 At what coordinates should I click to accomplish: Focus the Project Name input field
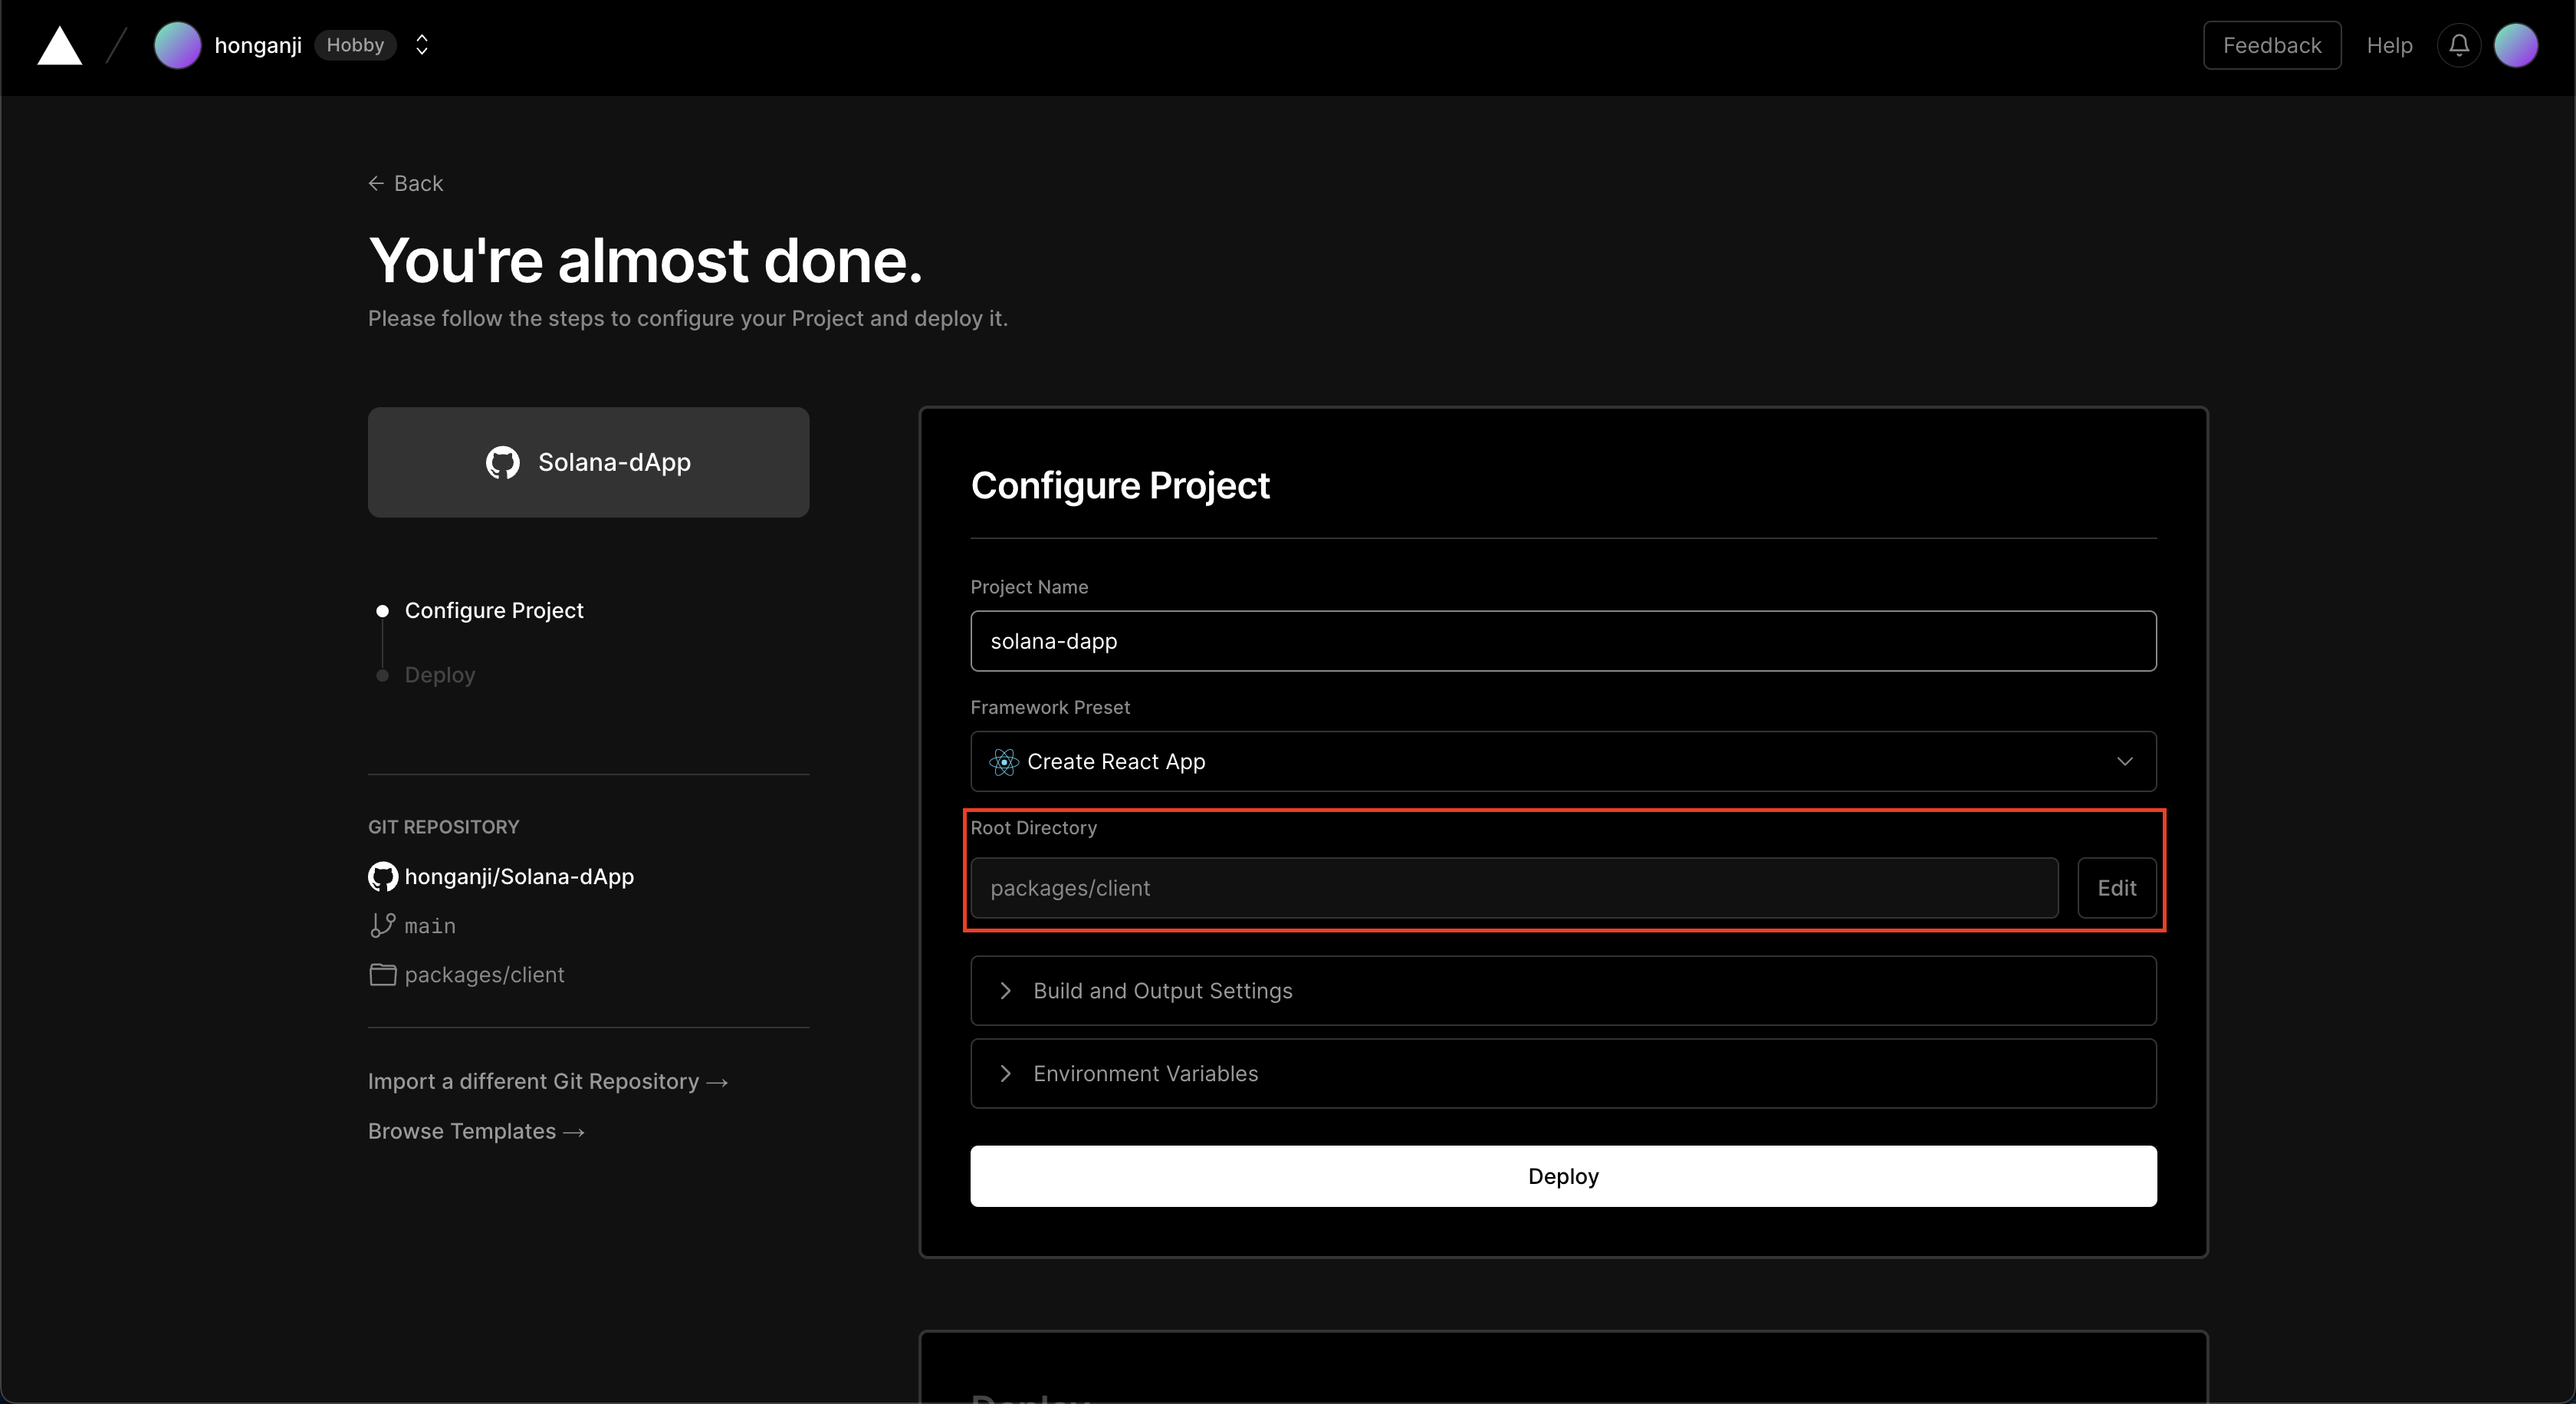click(1563, 641)
